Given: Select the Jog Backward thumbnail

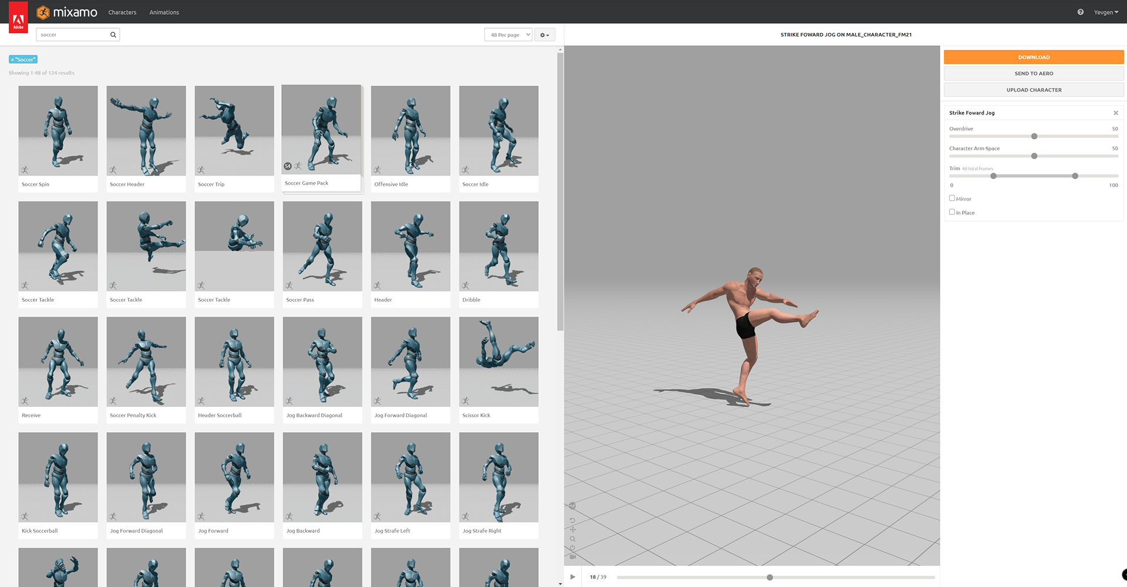Looking at the screenshot, I should coord(322,477).
